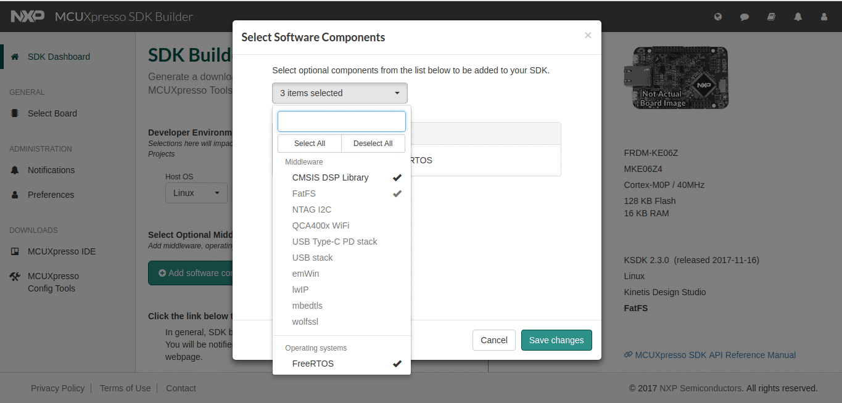842x403 pixels.
Task: Click the NXP logo in header
Action: point(28,17)
